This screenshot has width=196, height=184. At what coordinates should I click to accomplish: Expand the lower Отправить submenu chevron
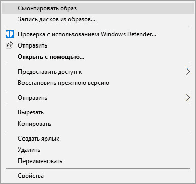pyautogui.click(x=188, y=98)
